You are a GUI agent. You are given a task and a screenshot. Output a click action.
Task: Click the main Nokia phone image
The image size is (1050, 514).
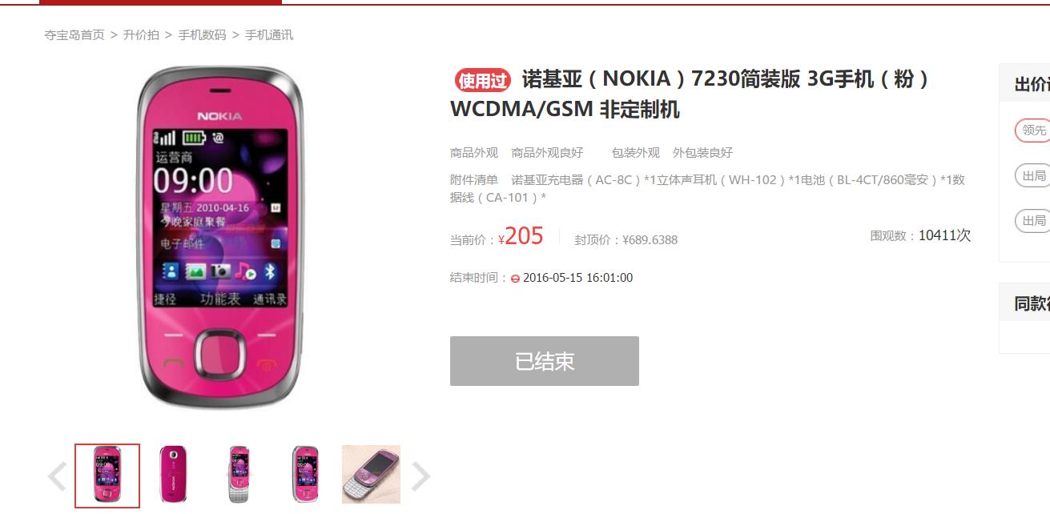tap(221, 238)
